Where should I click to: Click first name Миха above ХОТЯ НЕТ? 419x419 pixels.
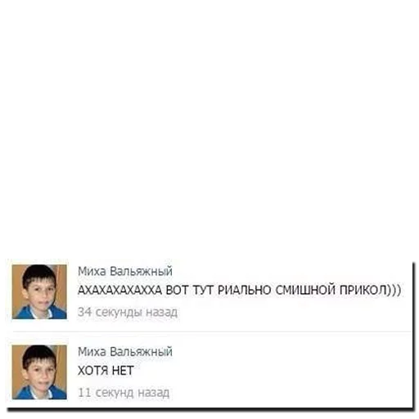click(92, 352)
